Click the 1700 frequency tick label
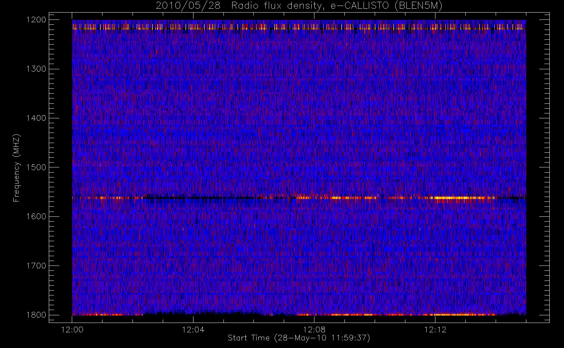Image resolution: width=564 pixels, height=348 pixels. point(36,266)
